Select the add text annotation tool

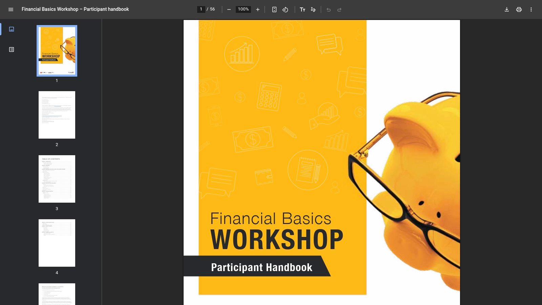(303, 9)
